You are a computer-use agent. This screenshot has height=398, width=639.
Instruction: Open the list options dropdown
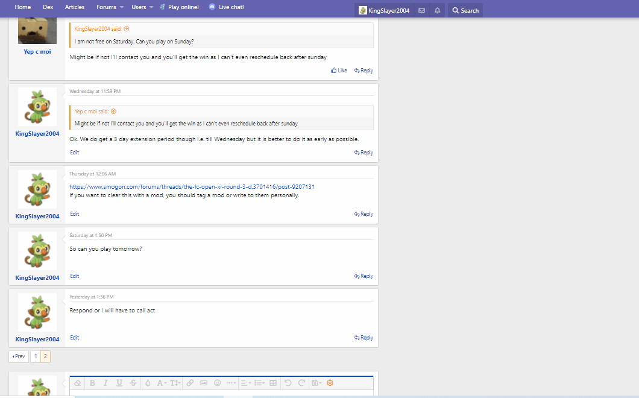click(x=259, y=383)
